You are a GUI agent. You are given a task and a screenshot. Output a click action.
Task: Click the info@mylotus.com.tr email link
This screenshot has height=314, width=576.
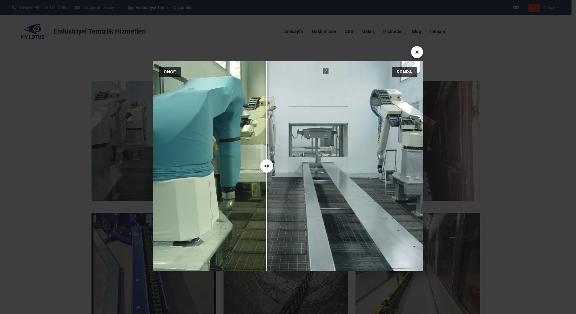click(x=101, y=8)
